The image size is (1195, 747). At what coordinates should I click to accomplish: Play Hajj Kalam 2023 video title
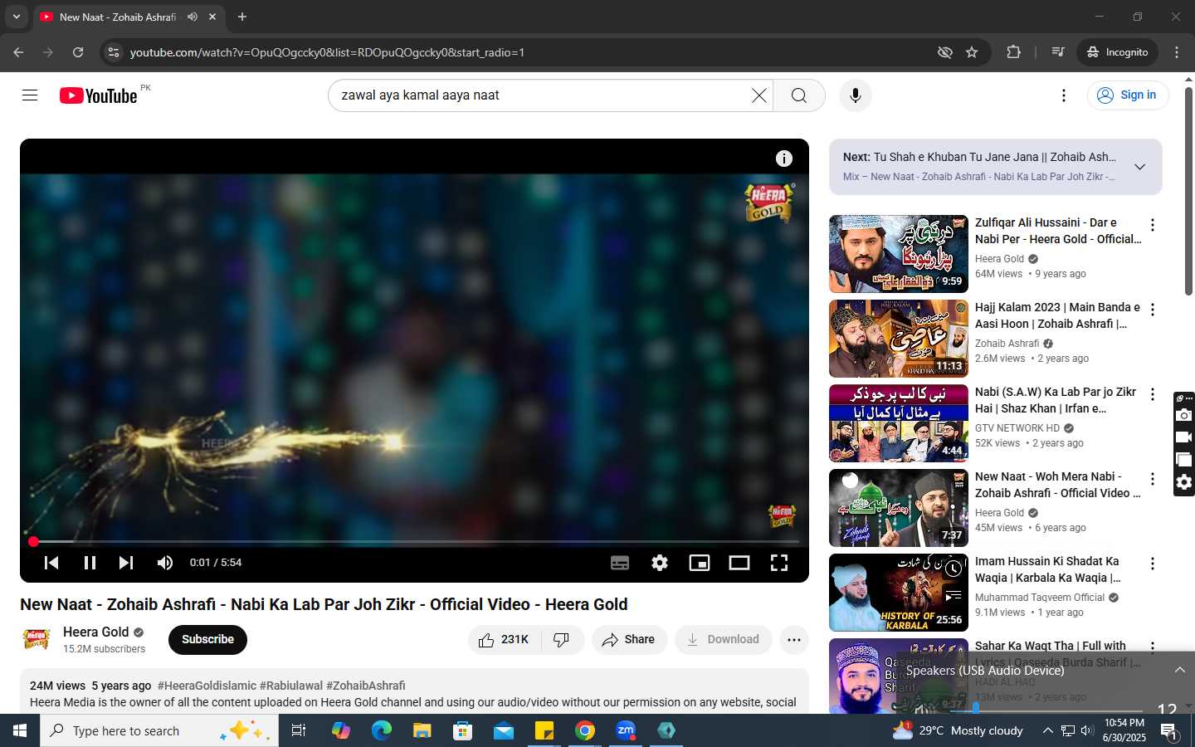click(x=1057, y=315)
